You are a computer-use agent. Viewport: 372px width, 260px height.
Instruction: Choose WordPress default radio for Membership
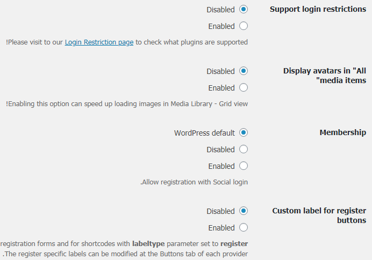[244, 132]
